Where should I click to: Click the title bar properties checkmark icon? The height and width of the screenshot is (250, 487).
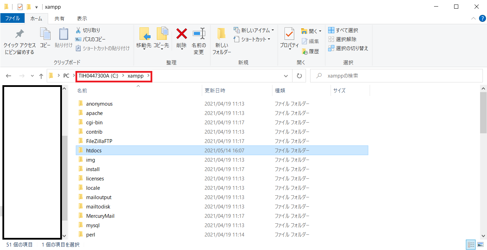[x=20, y=7]
